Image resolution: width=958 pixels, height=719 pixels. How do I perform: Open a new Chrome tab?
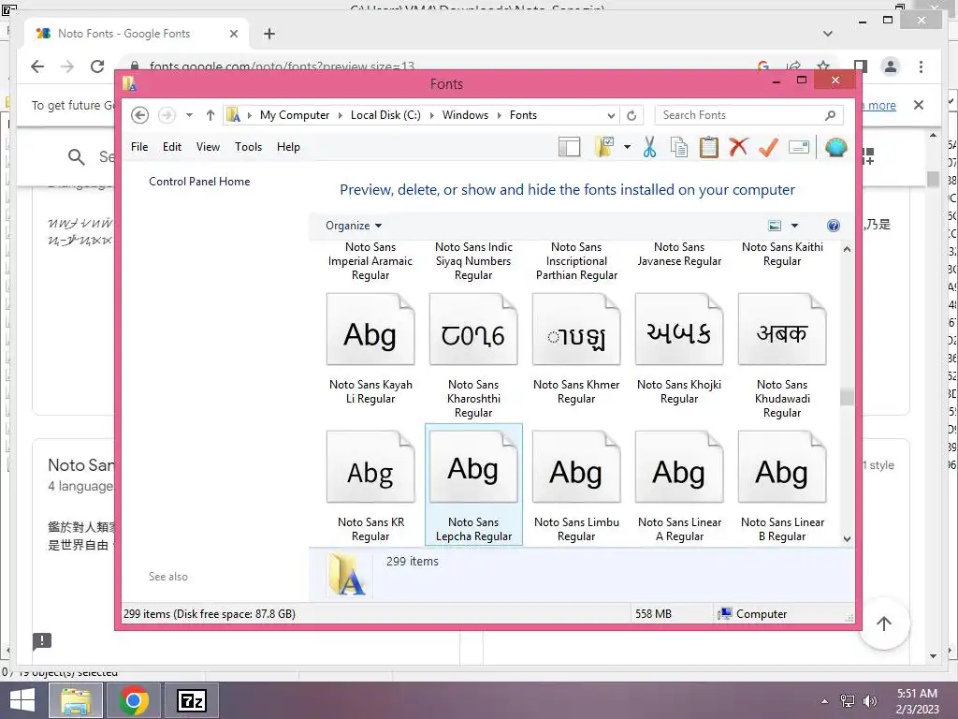pyautogui.click(x=269, y=34)
